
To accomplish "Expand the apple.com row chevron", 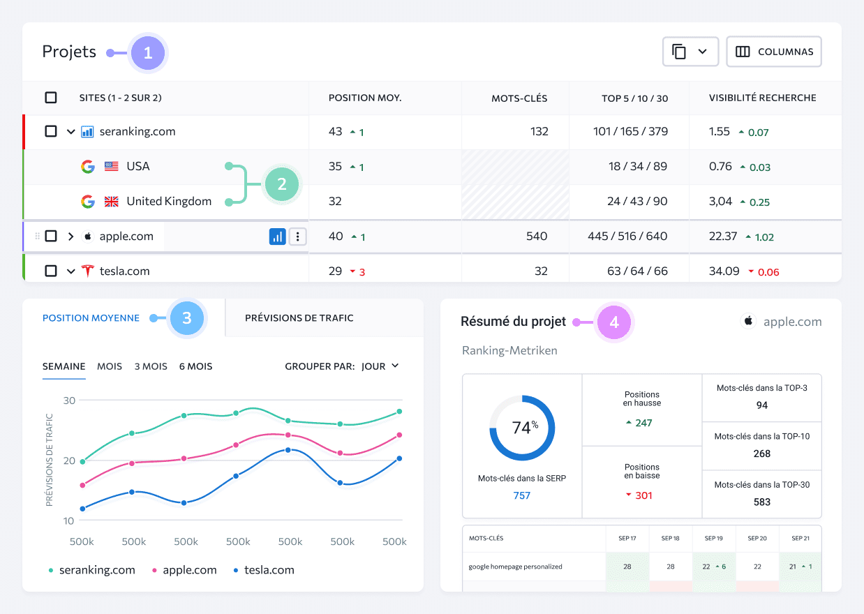I will [70, 236].
